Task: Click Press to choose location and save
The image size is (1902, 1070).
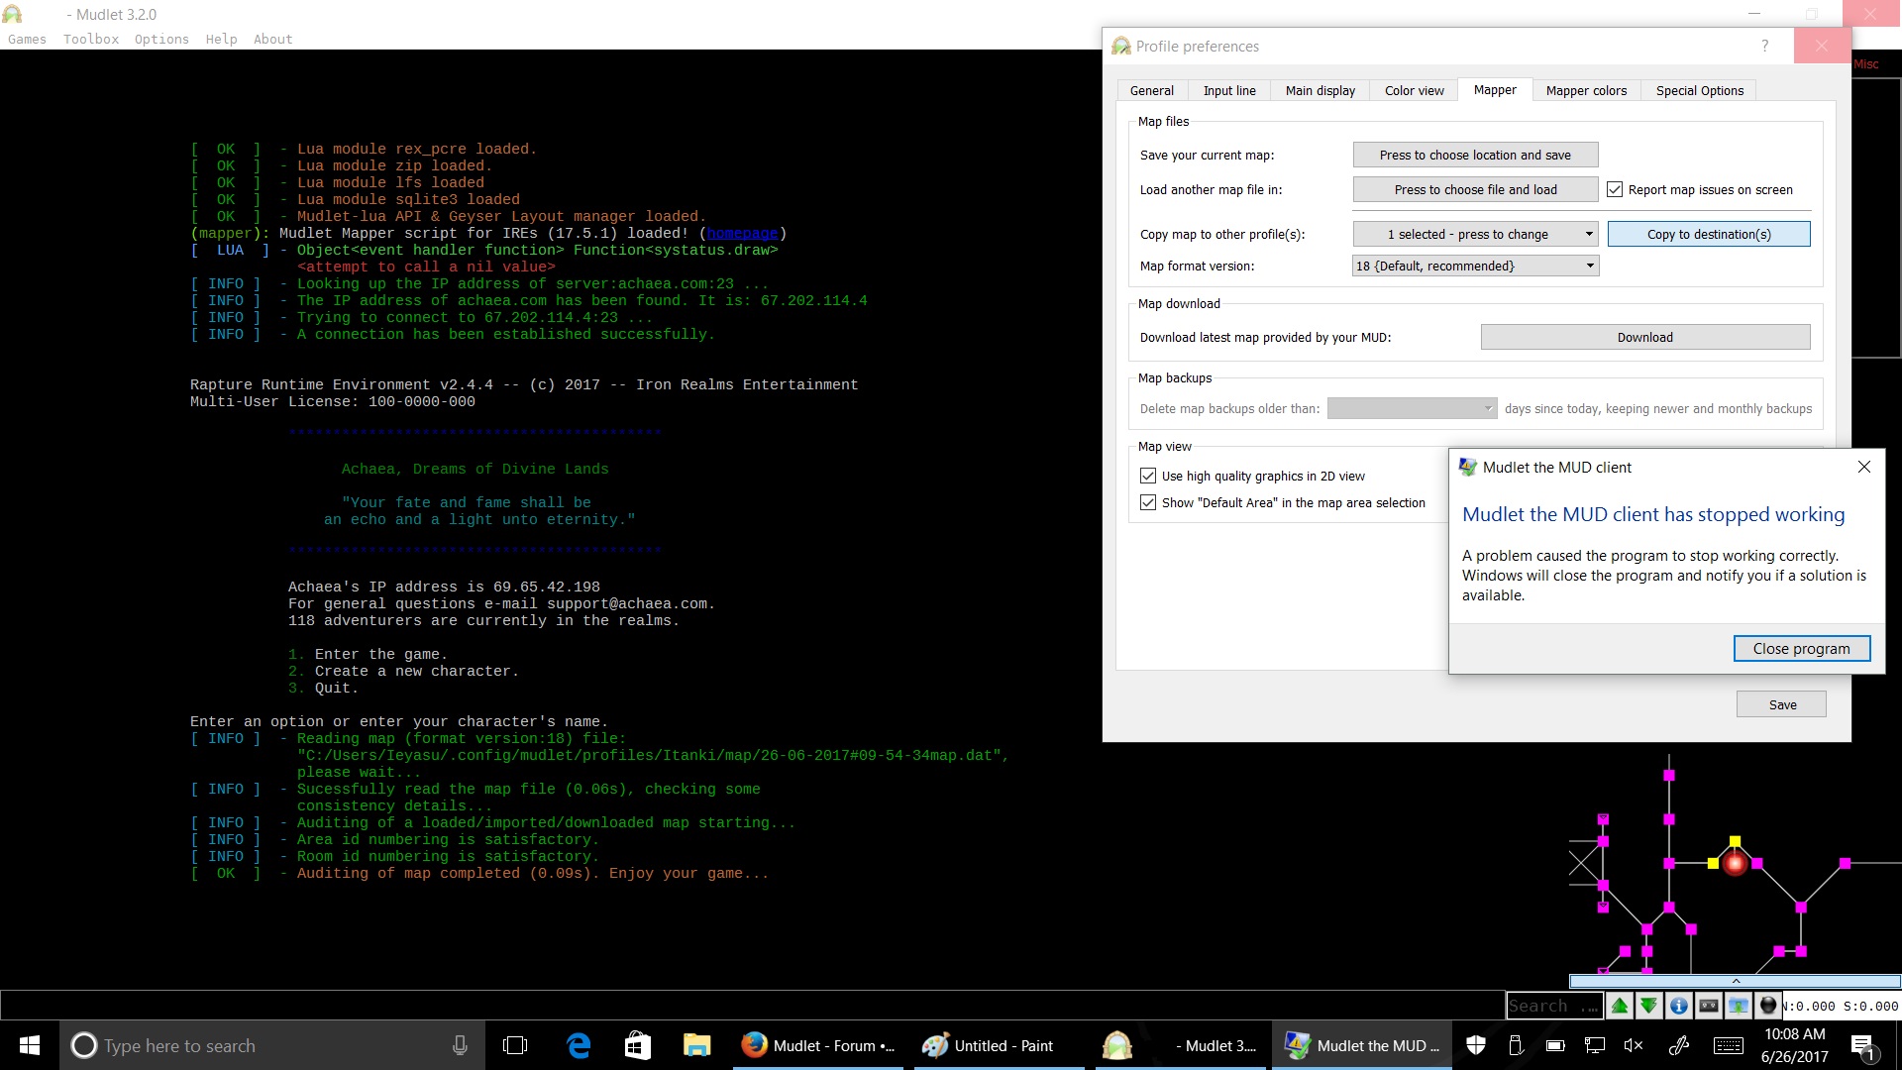Action: pyautogui.click(x=1476, y=155)
